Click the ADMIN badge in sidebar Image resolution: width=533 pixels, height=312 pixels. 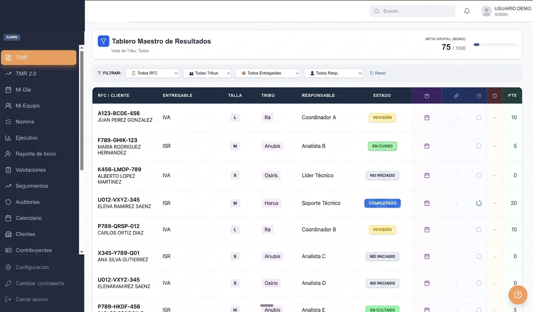coord(12,37)
